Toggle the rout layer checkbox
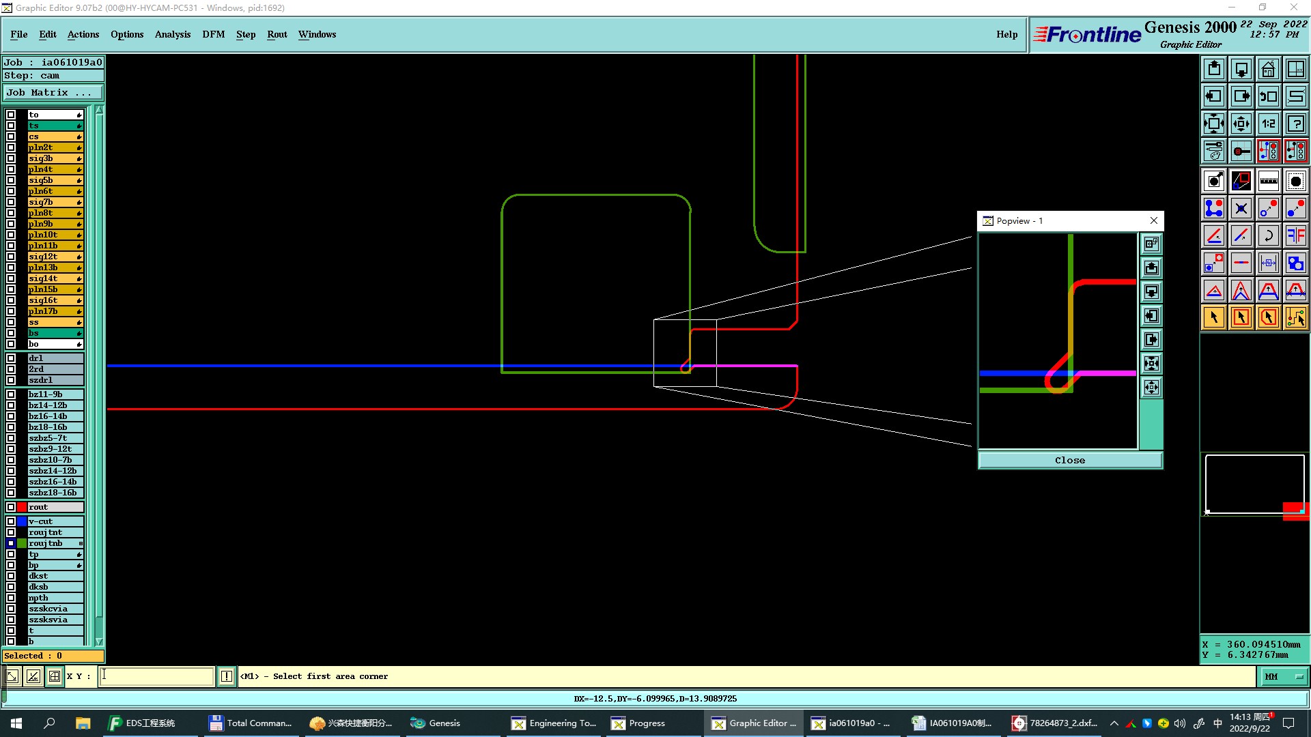This screenshot has width=1311, height=737. pyautogui.click(x=11, y=507)
